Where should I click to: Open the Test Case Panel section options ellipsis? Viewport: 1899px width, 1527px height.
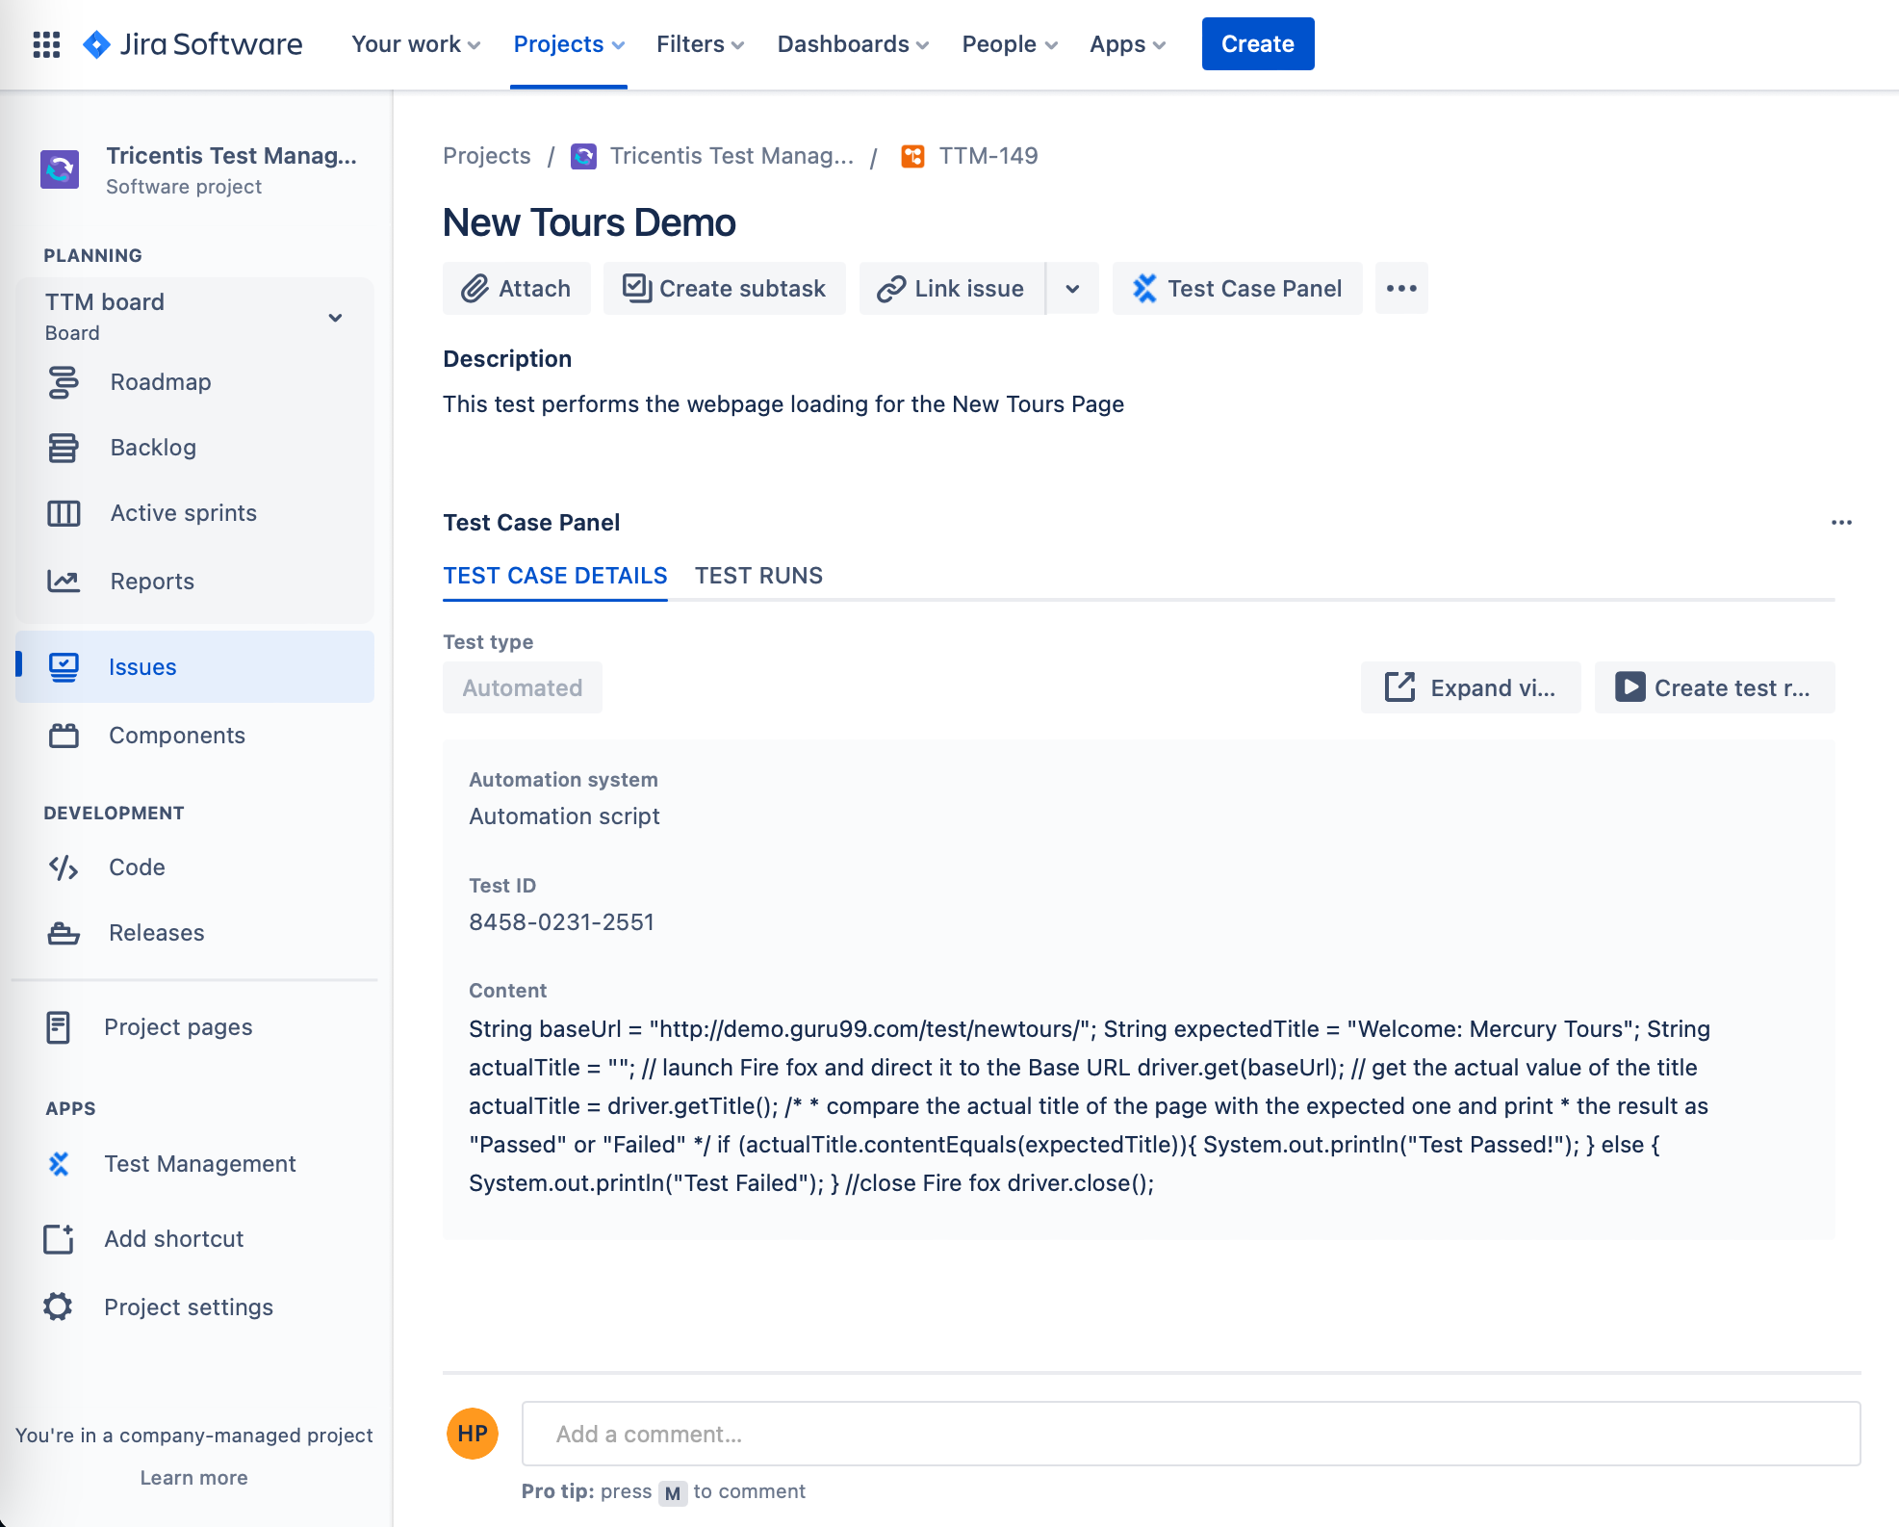pos(1841,523)
